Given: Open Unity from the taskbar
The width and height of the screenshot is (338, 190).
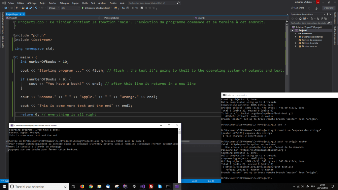Looking at the screenshot, I should point(134,186).
